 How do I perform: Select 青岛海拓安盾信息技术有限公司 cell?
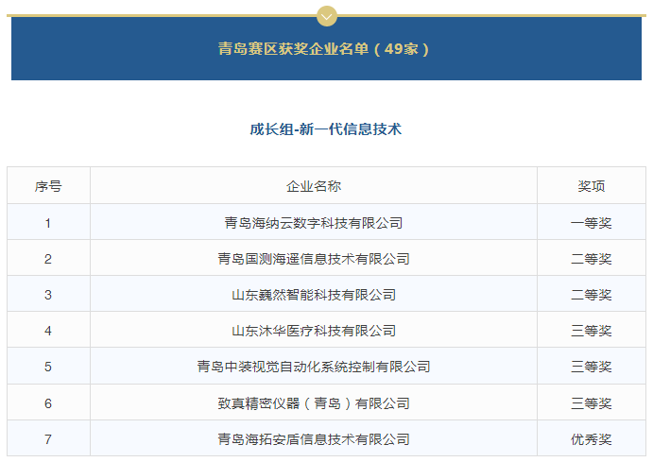point(314,438)
